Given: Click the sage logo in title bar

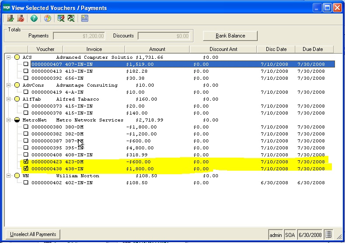Looking at the screenshot, I should pos(7,7).
